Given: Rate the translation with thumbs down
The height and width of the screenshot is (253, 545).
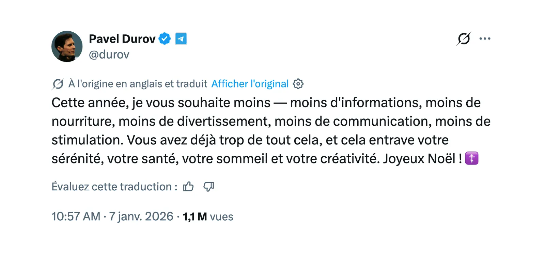Looking at the screenshot, I should point(208,187).
